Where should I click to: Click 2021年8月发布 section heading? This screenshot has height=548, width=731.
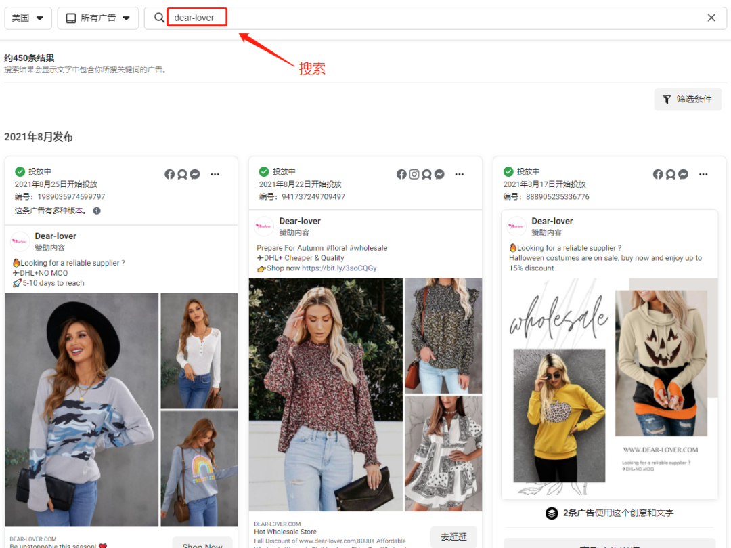[39, 137]
